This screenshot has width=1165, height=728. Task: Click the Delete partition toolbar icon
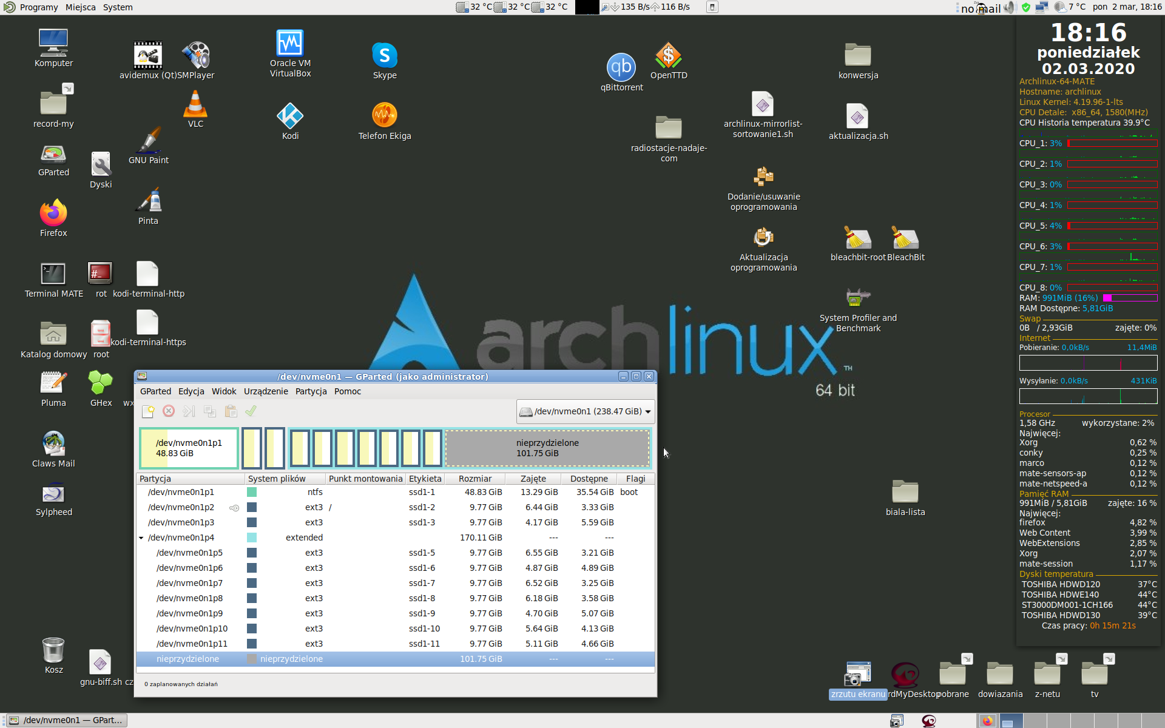pos(169,412)
